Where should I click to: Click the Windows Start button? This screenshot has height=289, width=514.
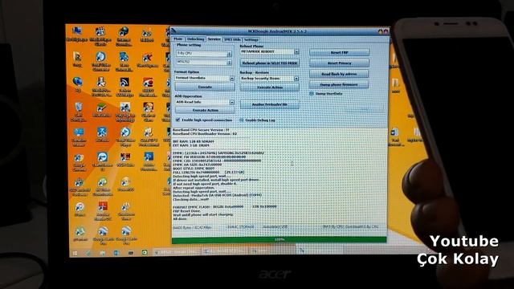click(x=75, y=253)
